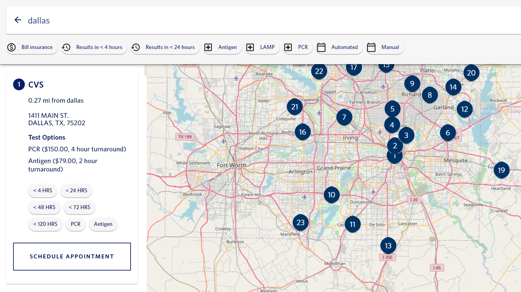521x292 pixels.
Task: Open map marker 7 near Irving
Action: pyautogui.click(x=344, y=117)
